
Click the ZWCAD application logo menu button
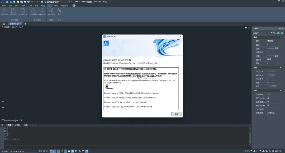click(x=3, y=2)
